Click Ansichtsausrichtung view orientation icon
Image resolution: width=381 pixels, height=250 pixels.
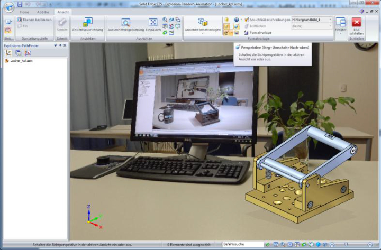(87, 22)
